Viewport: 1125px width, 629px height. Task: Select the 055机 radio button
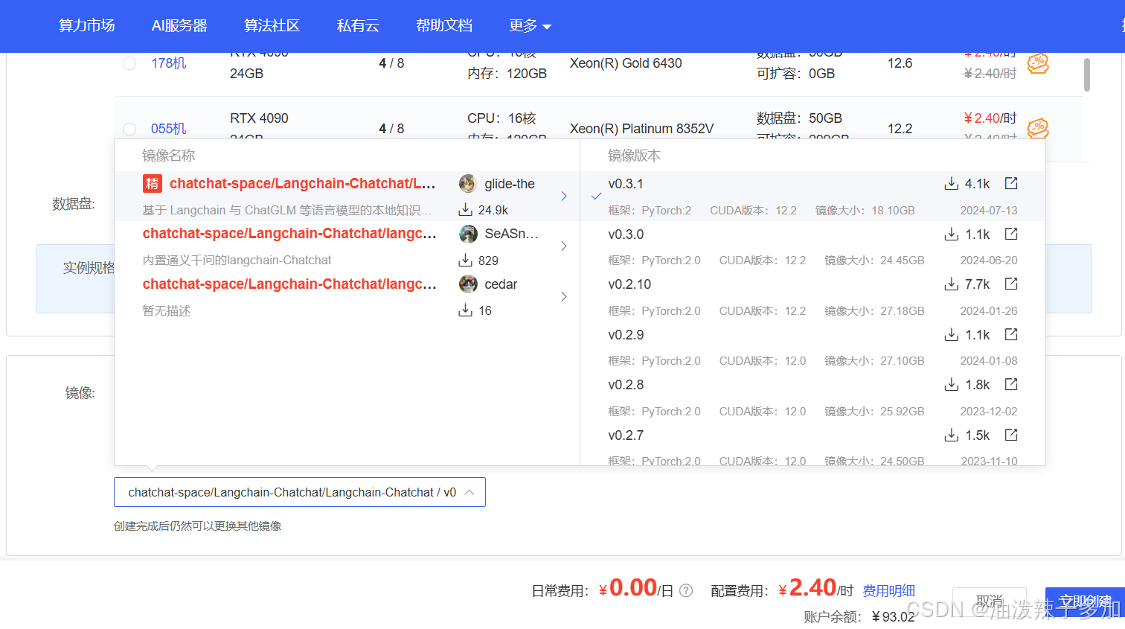pyautogui.click(x=129, y=129)
